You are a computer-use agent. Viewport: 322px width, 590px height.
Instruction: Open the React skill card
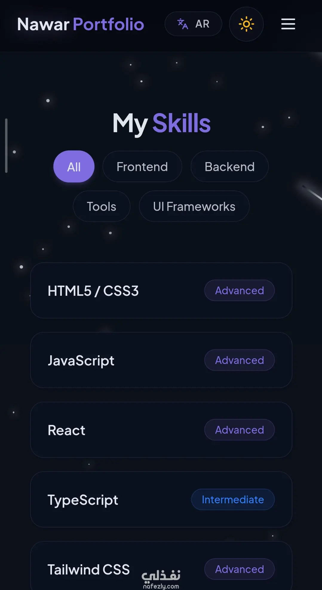pyautogui.click(x=161, y=430)
